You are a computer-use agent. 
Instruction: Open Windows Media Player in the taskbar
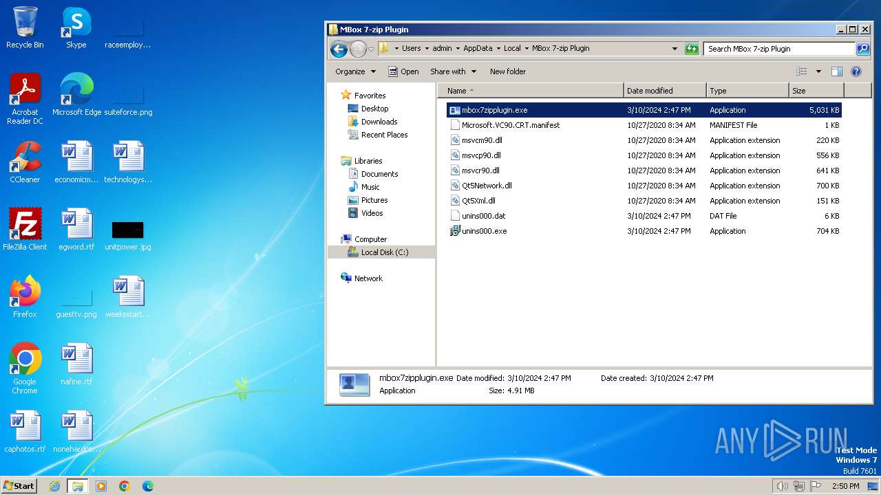101,486
